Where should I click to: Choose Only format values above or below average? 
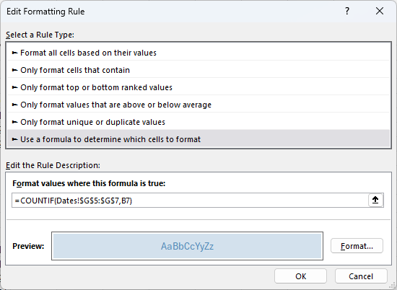point(198,105)
